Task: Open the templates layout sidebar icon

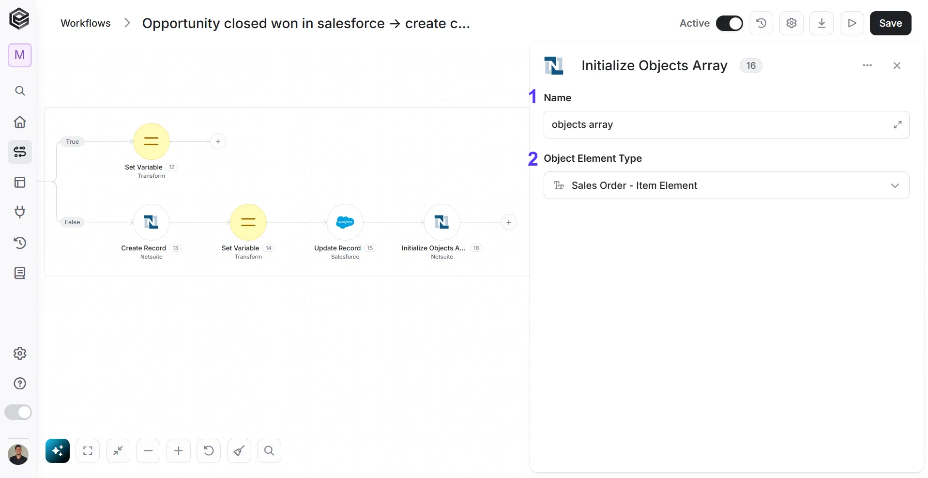Action: pos(20,183)
